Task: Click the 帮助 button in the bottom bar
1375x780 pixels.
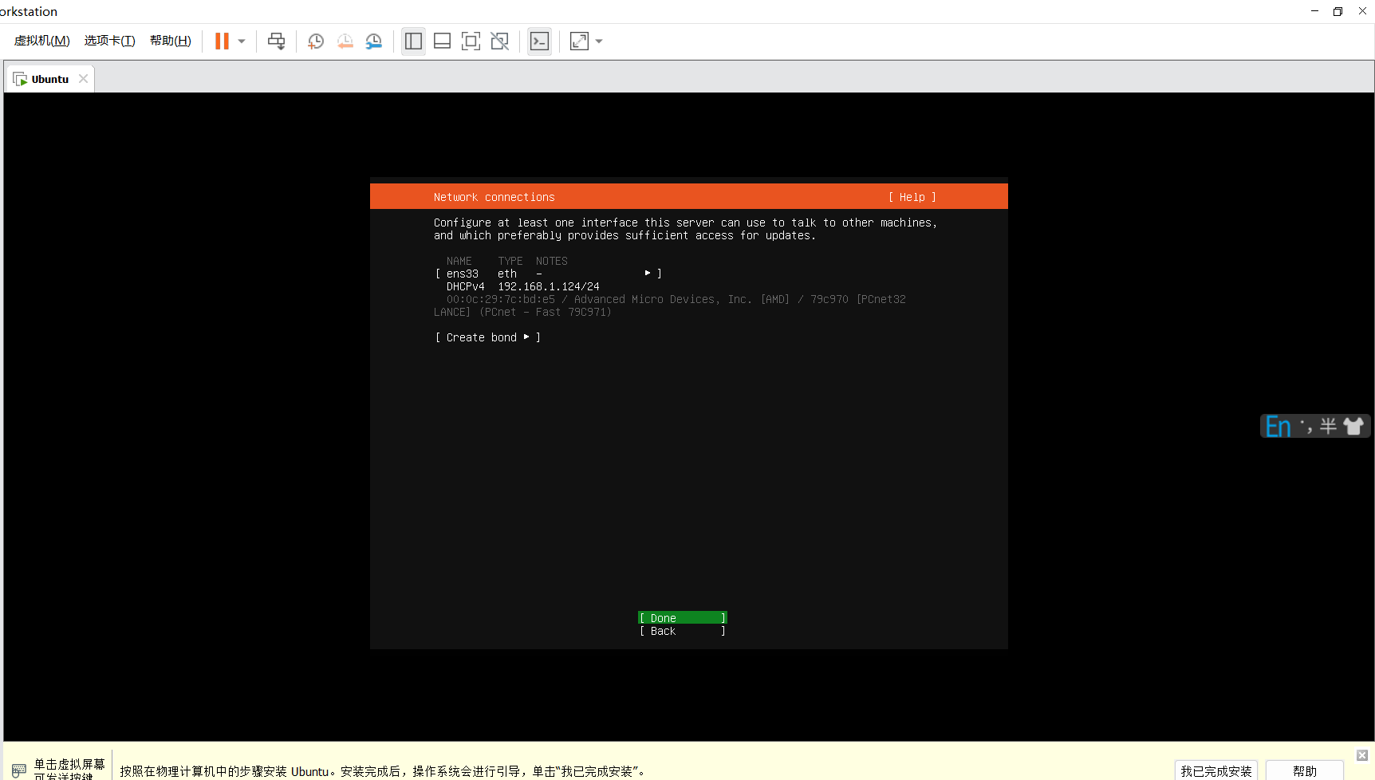Action: click(1305, 771)
